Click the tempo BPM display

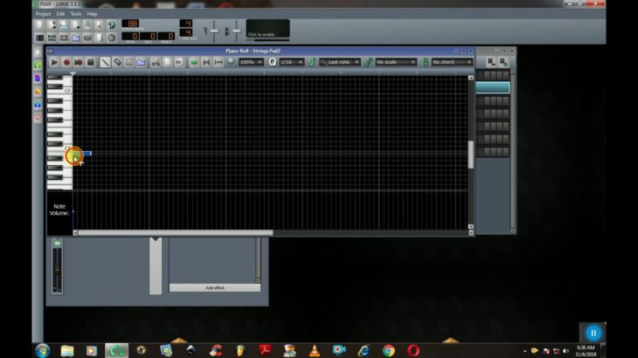pyautogui.click(x=130, y=24)
